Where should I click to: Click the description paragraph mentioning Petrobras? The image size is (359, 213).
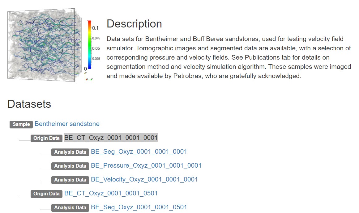point(229,57)
